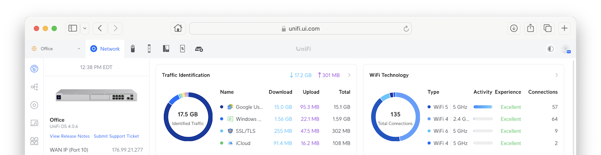The width and height of the screenshot is (601, 155).
Task: Click the 17.5 GB traffic donut chart
Action: coord(188,117)
